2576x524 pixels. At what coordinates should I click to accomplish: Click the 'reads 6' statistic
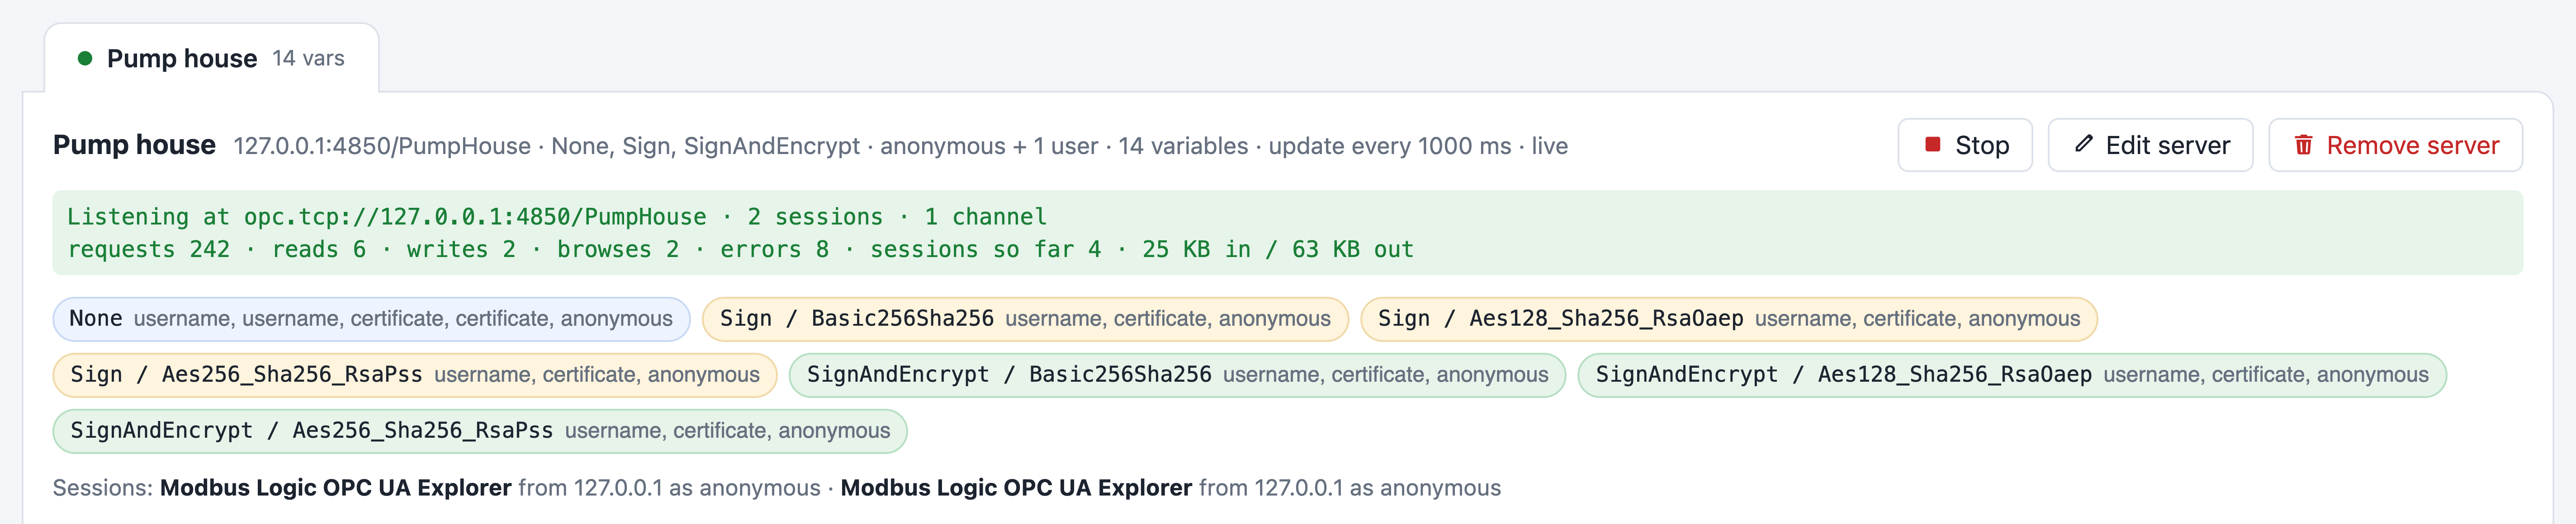319,249
